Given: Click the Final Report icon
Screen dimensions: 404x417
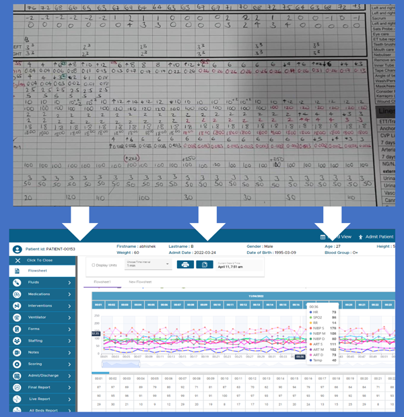Looking at the screenshot, I should pos(17,387).
